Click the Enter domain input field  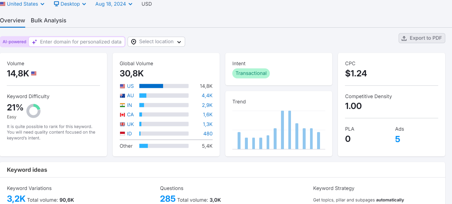81,42
